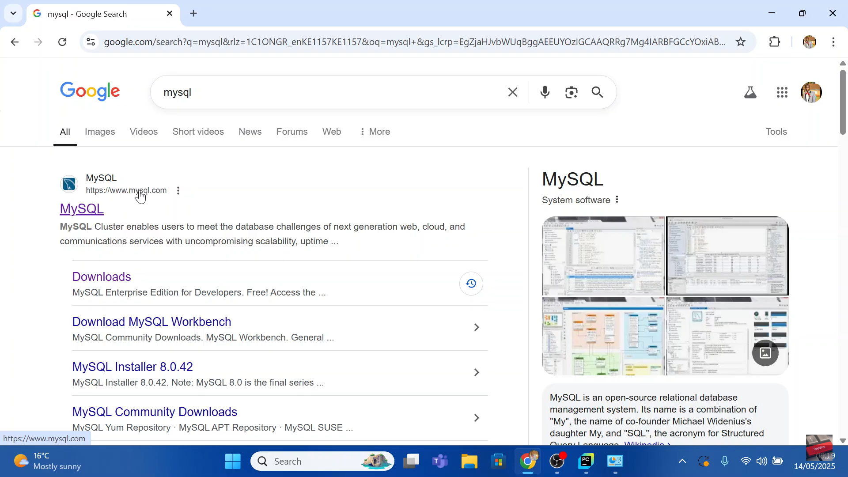Open the more images icon on thumbnails
The image size is (848, 477).
pyautogui.click(x=765, y=353)
